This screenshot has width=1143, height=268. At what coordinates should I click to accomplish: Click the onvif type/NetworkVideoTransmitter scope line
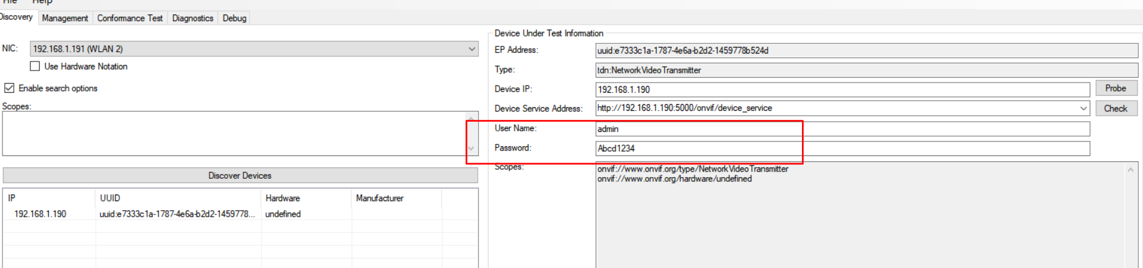click(692, 169)
